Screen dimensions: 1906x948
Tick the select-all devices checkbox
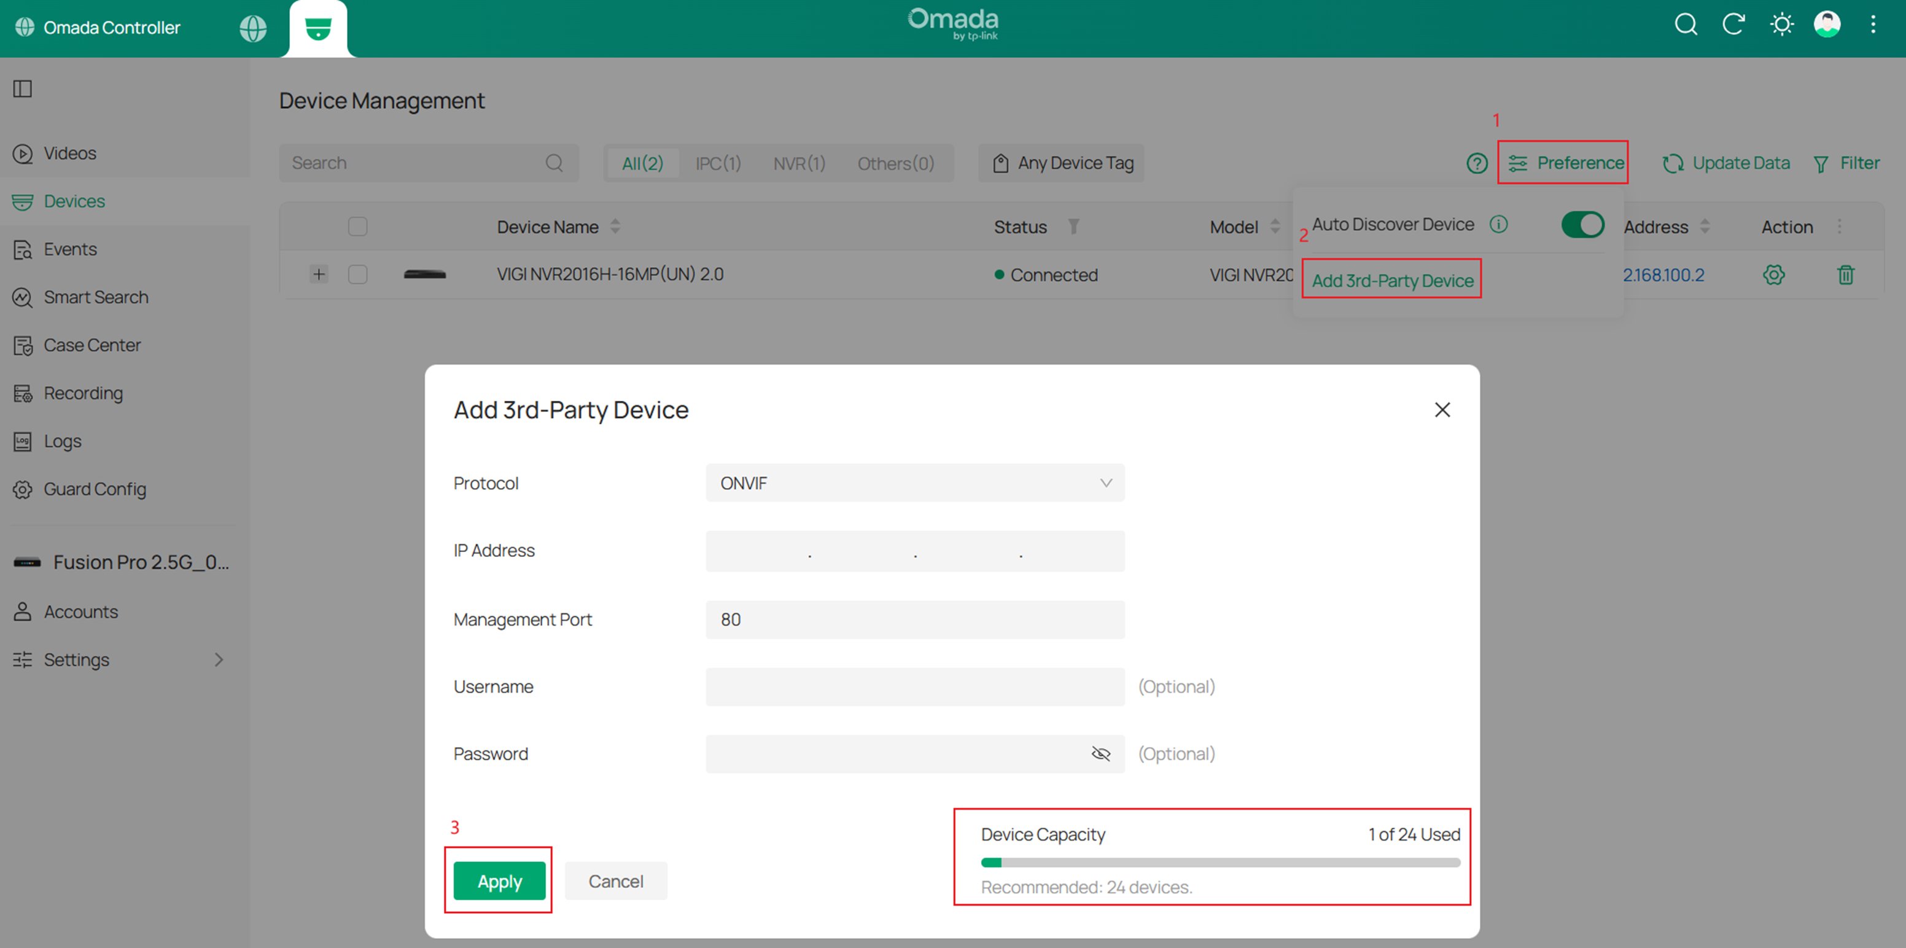pos(357,227)
